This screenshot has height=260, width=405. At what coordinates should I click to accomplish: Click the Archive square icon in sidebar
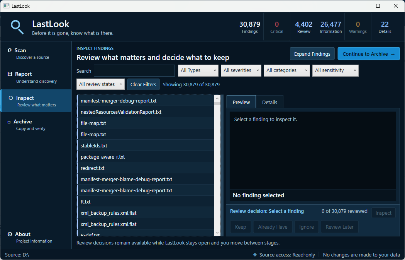point(9,122)
